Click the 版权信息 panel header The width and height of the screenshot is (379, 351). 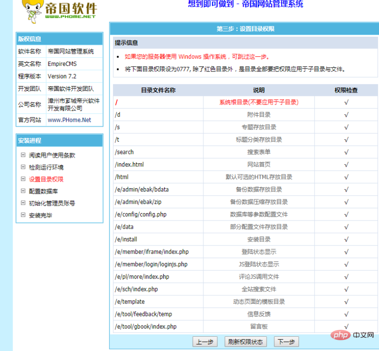[x=59, y=39]
